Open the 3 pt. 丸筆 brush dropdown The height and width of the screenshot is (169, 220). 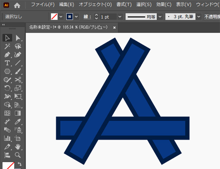(199, 17)
